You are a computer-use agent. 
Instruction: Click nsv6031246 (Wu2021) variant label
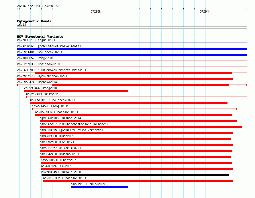point(57,166)
